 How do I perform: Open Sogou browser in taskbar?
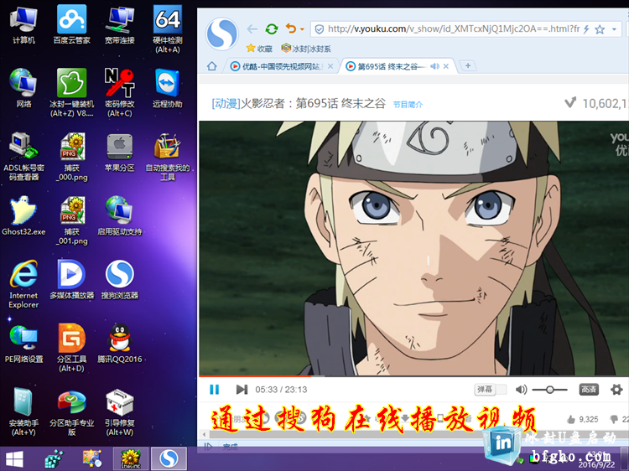pos(169,458)
